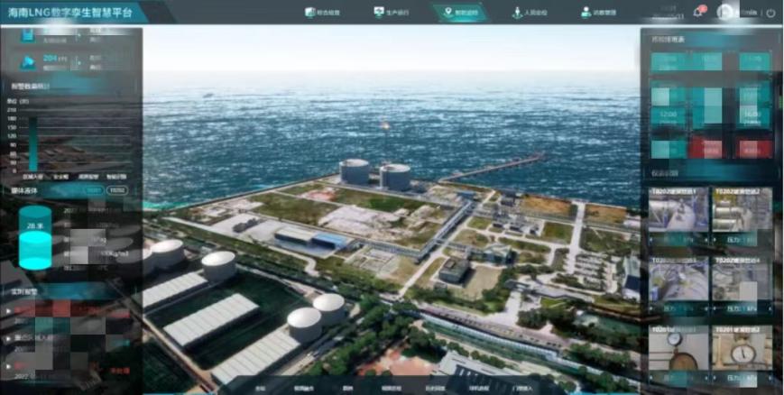Open the T0201 camera 2 gauge thumbnail

(742, 348)
